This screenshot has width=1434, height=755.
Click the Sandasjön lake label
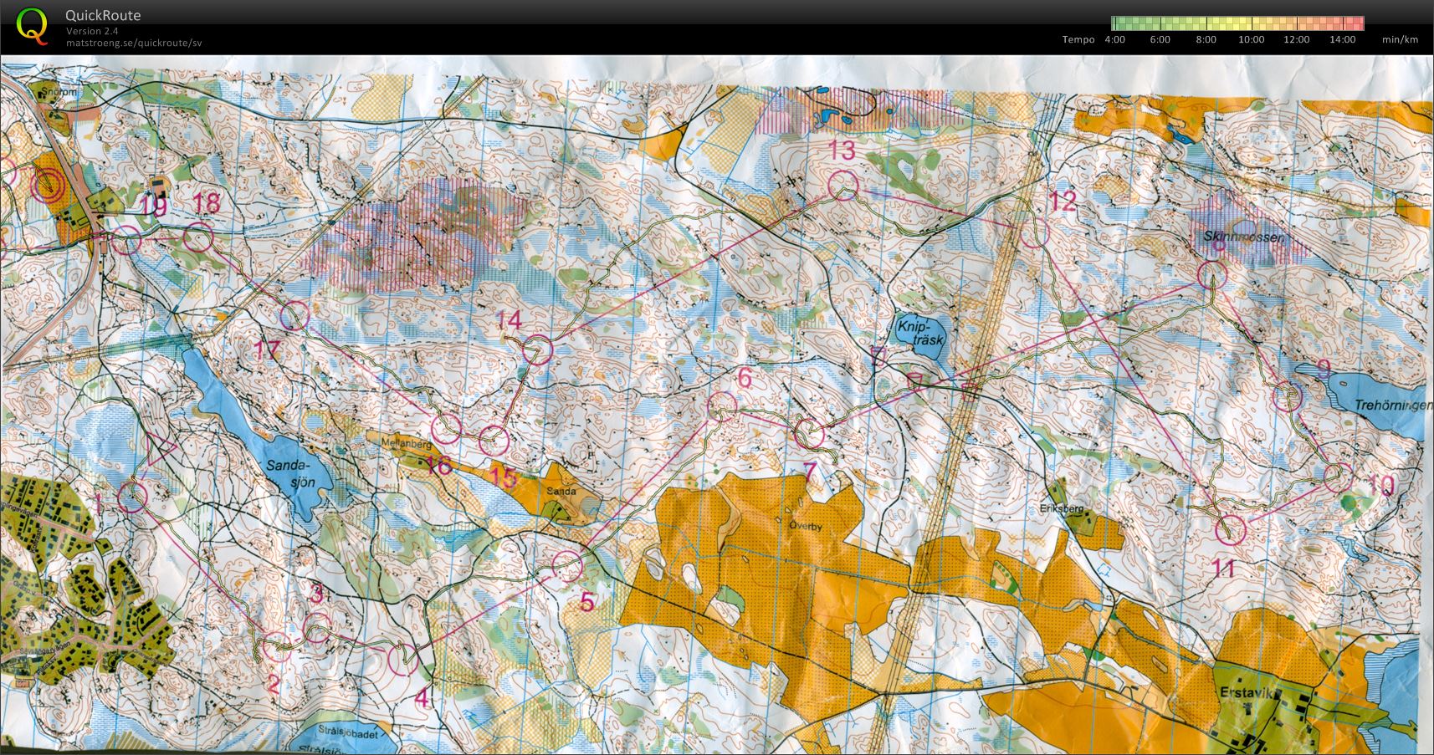point(289,474)
